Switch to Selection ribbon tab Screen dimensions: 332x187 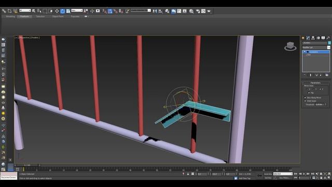point(40,16)
